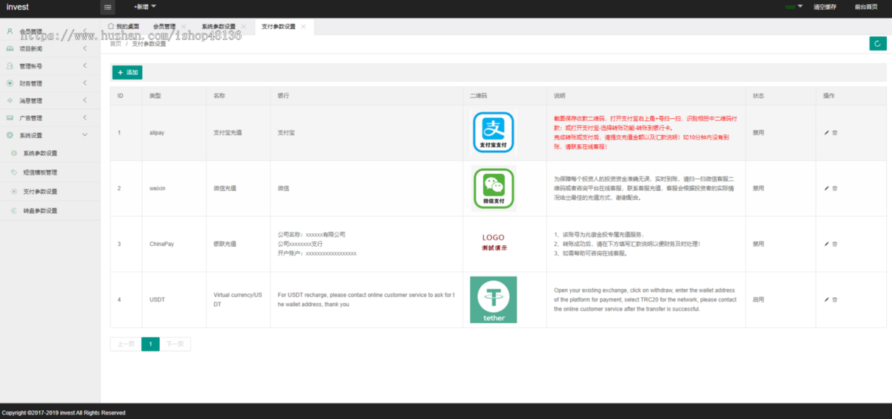The image size is (892, 419).
Task: Click the 'Virtual currency/USDT' name cell
Action: coord(238,299)
